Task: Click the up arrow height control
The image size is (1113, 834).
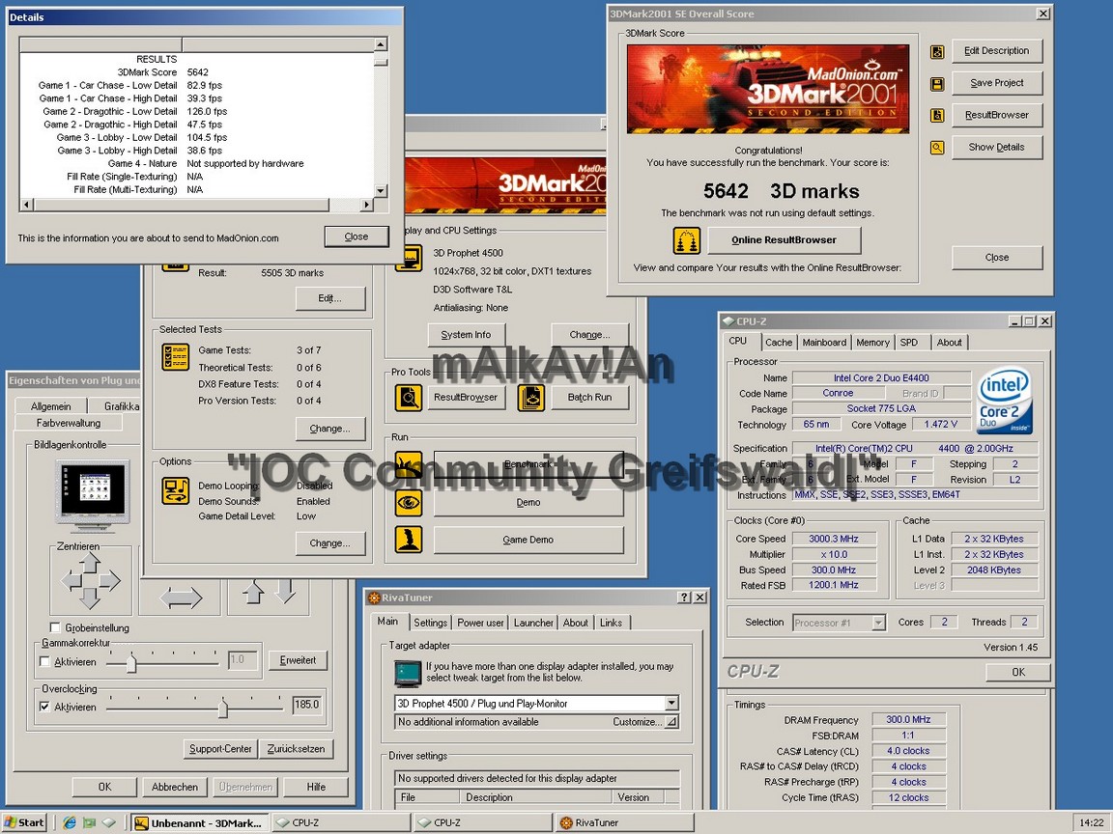Action: pos(253,592)
